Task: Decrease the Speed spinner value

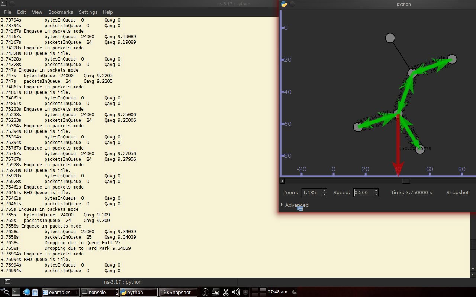Action: 376,194
